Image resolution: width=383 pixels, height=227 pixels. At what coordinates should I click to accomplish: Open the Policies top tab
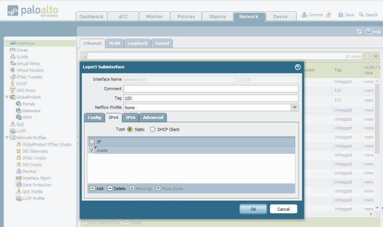click(x=186, y=17)
